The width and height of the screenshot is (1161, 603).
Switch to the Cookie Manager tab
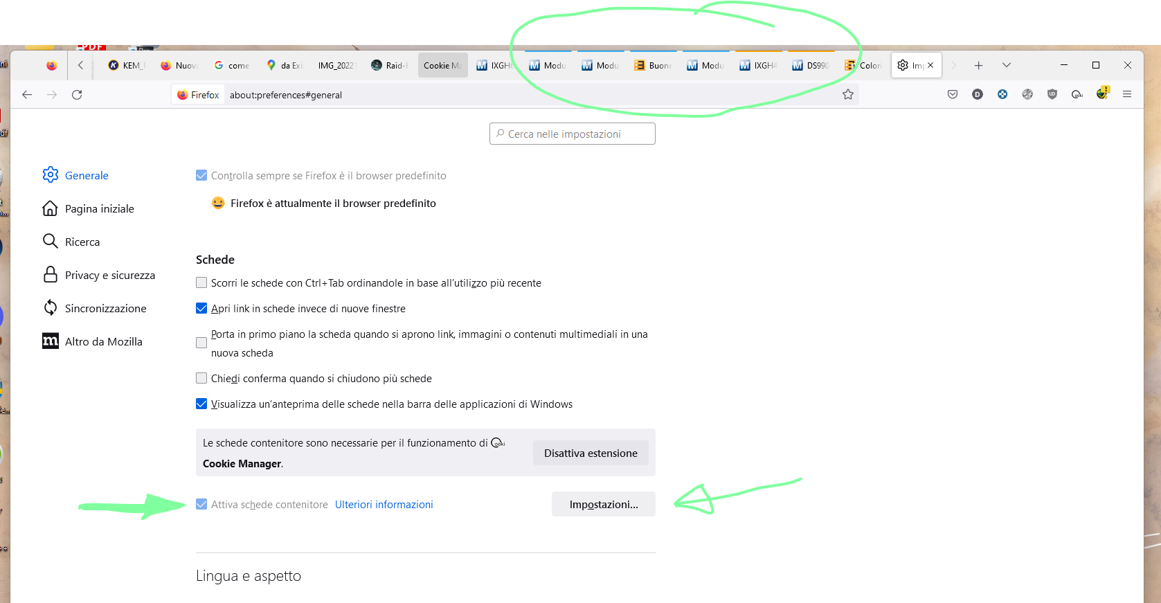pyautogui.click(x=442, y=66)
